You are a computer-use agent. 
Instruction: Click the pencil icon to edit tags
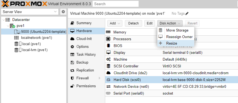pos(187,14)
